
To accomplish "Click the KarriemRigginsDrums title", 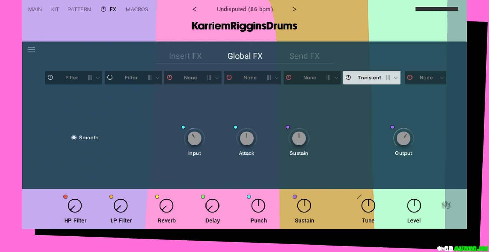I will point(244,26).
